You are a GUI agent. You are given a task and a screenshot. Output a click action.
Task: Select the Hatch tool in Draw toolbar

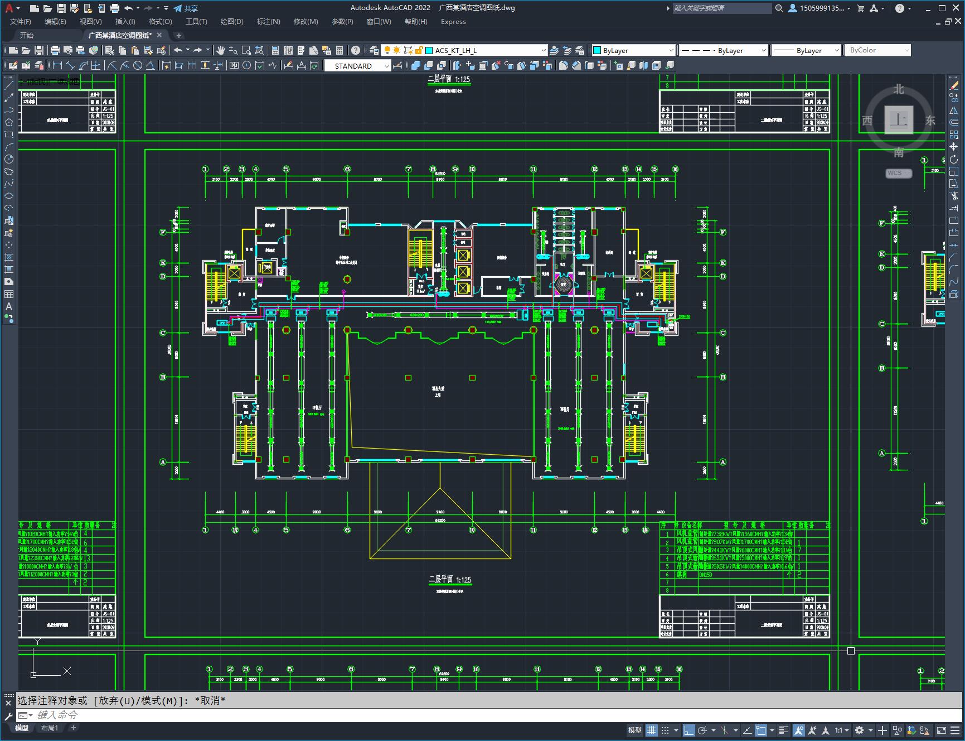coord(9,257)
